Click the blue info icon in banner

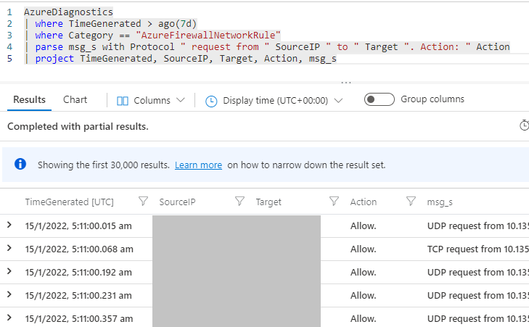21,165
